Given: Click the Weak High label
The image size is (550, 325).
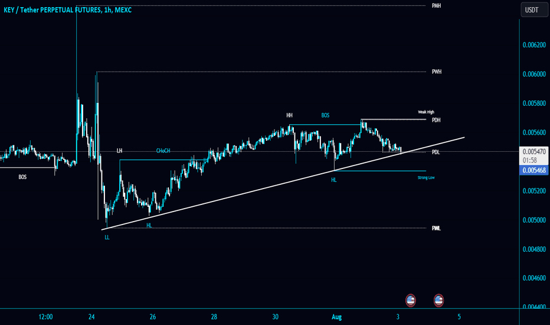Looking at the screenshot, I should point(426,112).
